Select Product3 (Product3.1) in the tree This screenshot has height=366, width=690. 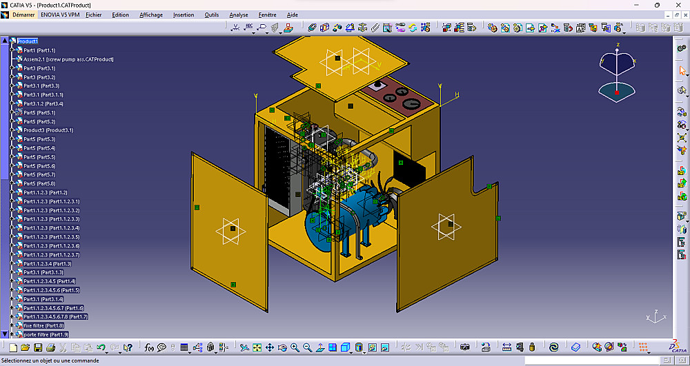tap(48, 130)
